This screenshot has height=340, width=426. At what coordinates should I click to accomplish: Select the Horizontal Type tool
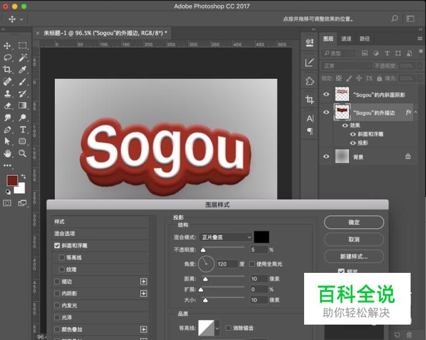(x=23, y=129)
